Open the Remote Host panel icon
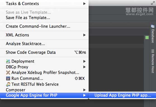The width and height of the screenshot is (156, 107). pos(153,51)
